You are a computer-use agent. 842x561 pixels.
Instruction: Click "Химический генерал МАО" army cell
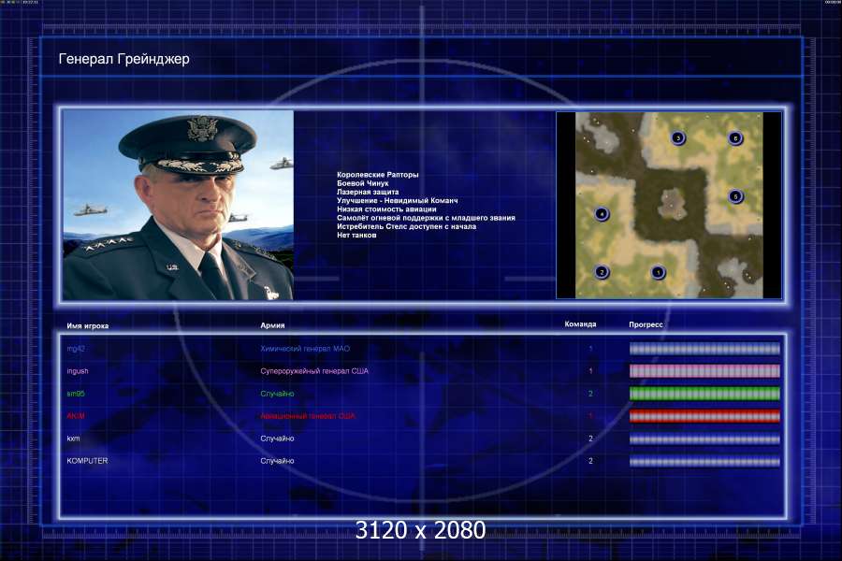coord(305,349)
